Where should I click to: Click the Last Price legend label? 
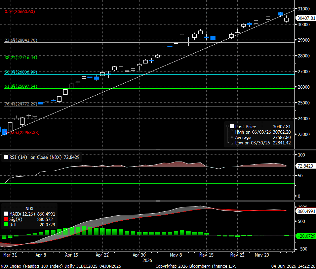pyautogui.click(x=246, y=127)
